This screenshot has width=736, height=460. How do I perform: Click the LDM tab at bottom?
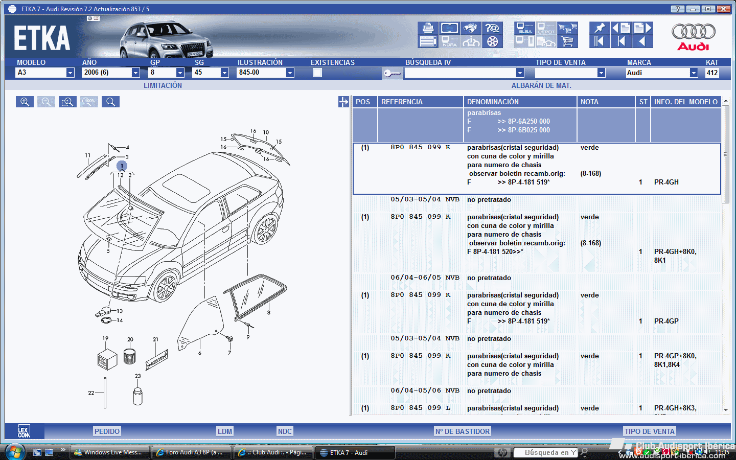click(225, 431)
